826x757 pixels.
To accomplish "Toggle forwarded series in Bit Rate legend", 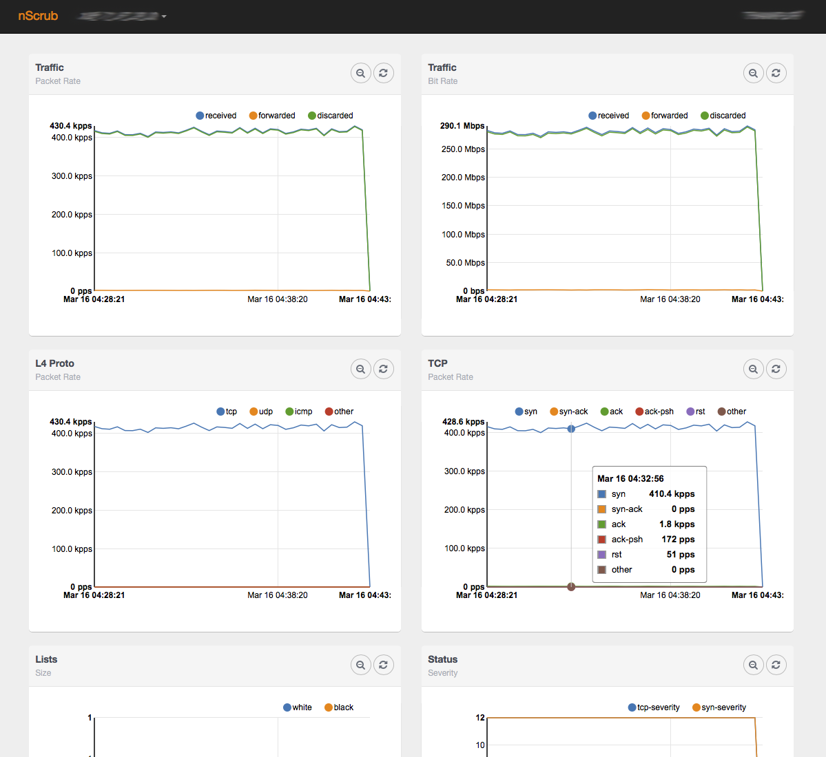I will coord(664,116).
